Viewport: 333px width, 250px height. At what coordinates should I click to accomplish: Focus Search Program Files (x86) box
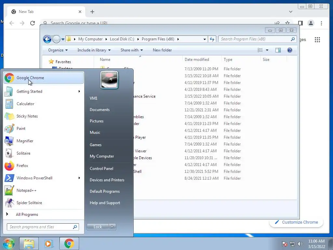258,39
